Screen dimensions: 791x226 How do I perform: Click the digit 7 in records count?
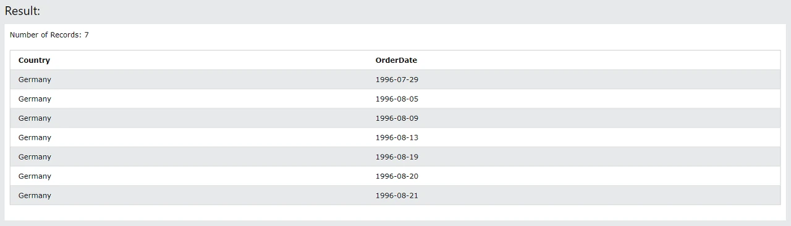coord(87,35)
